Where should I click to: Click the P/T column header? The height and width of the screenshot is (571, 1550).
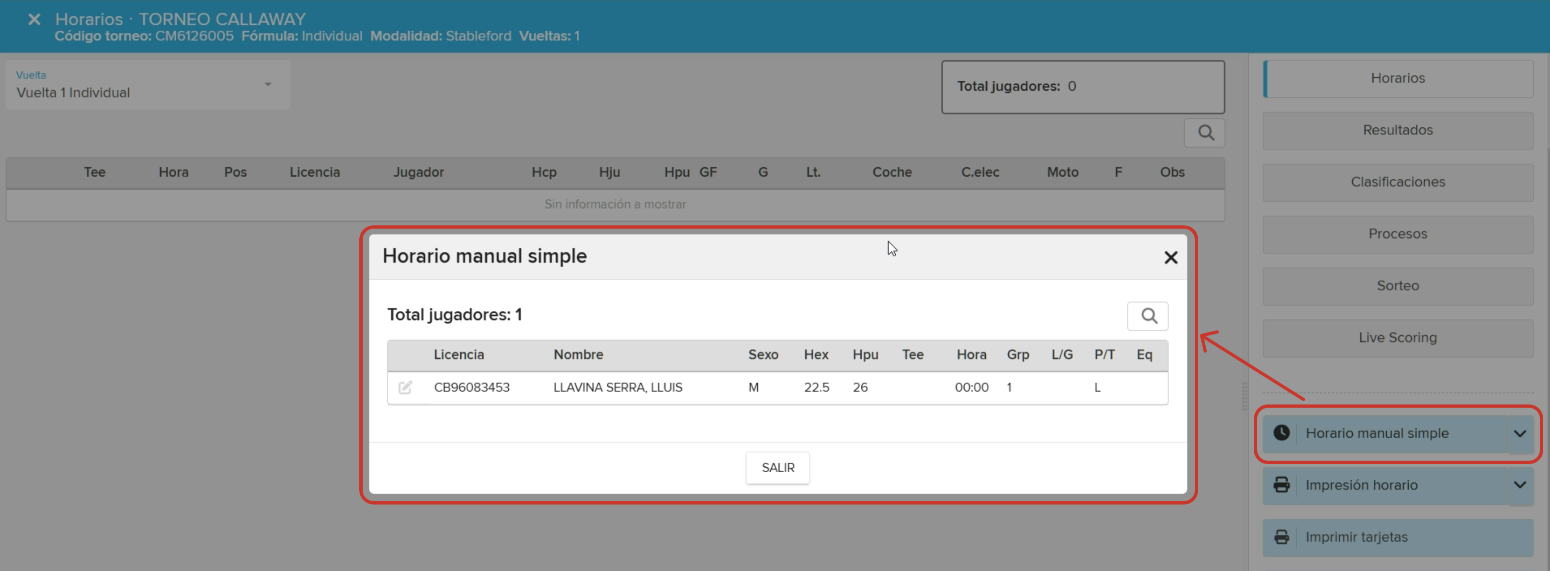click(1104, 355)
